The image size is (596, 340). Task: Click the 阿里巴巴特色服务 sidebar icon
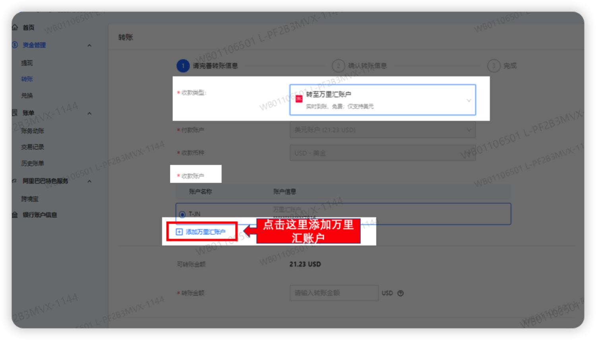(x=15, y=181)
